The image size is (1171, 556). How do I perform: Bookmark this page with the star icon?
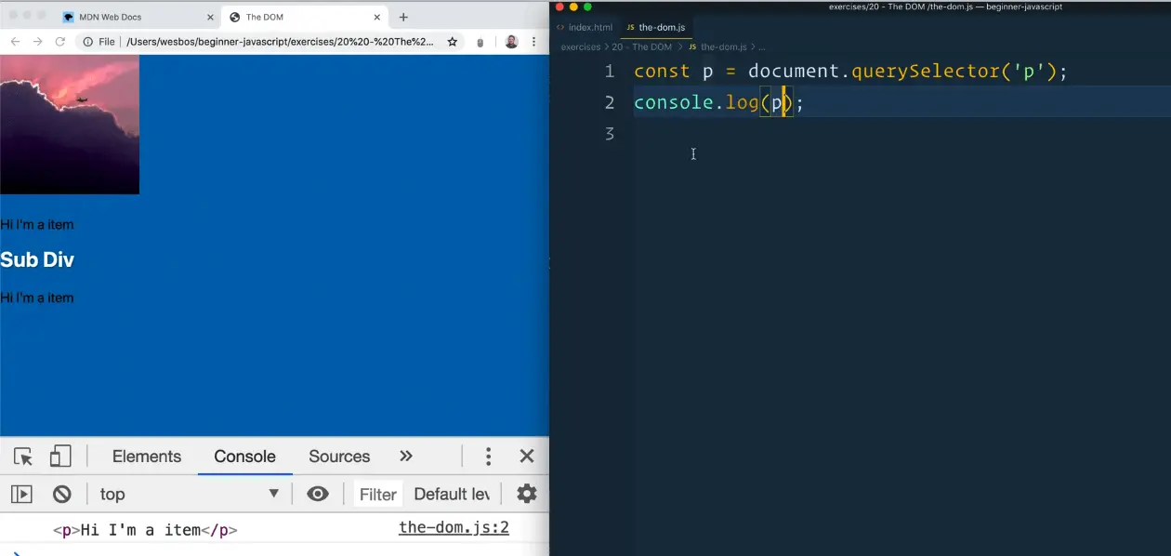pyautogui.click(x=453, y=42)
